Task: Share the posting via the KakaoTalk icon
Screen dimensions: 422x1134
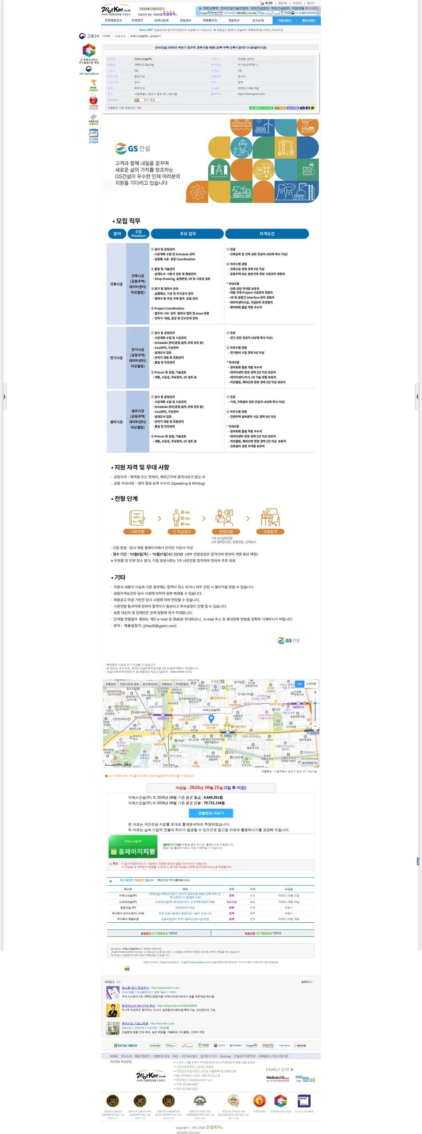Action: coord(313,108)
